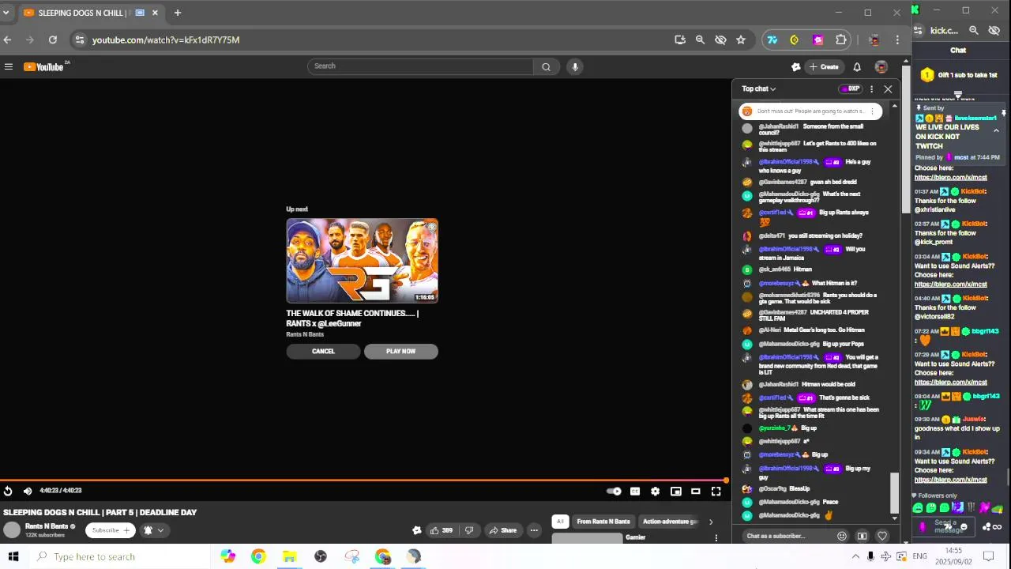Click the red video progress bar
Image resolution: width=1011 pixels, height=569 pixels.
point(363,480)
